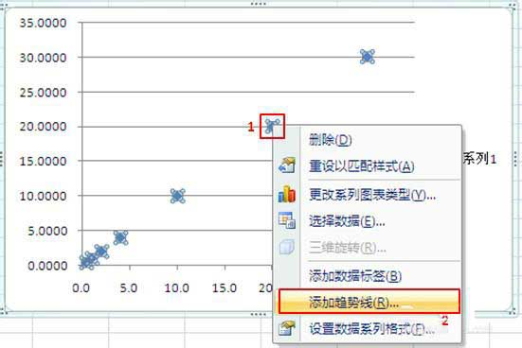Image resolution: width=522 pixels, height=348 pixels.
Task: Choose 重设以匹配样式(A) menu entry
Action: (x=361, y=166)
